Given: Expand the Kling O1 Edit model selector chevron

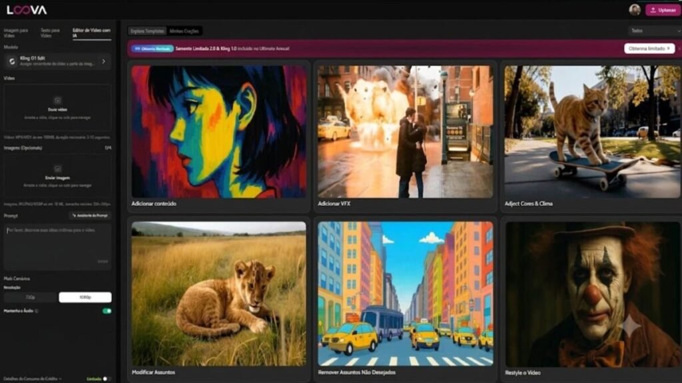Looking at the screenshot, I should [x=103, y=61].
